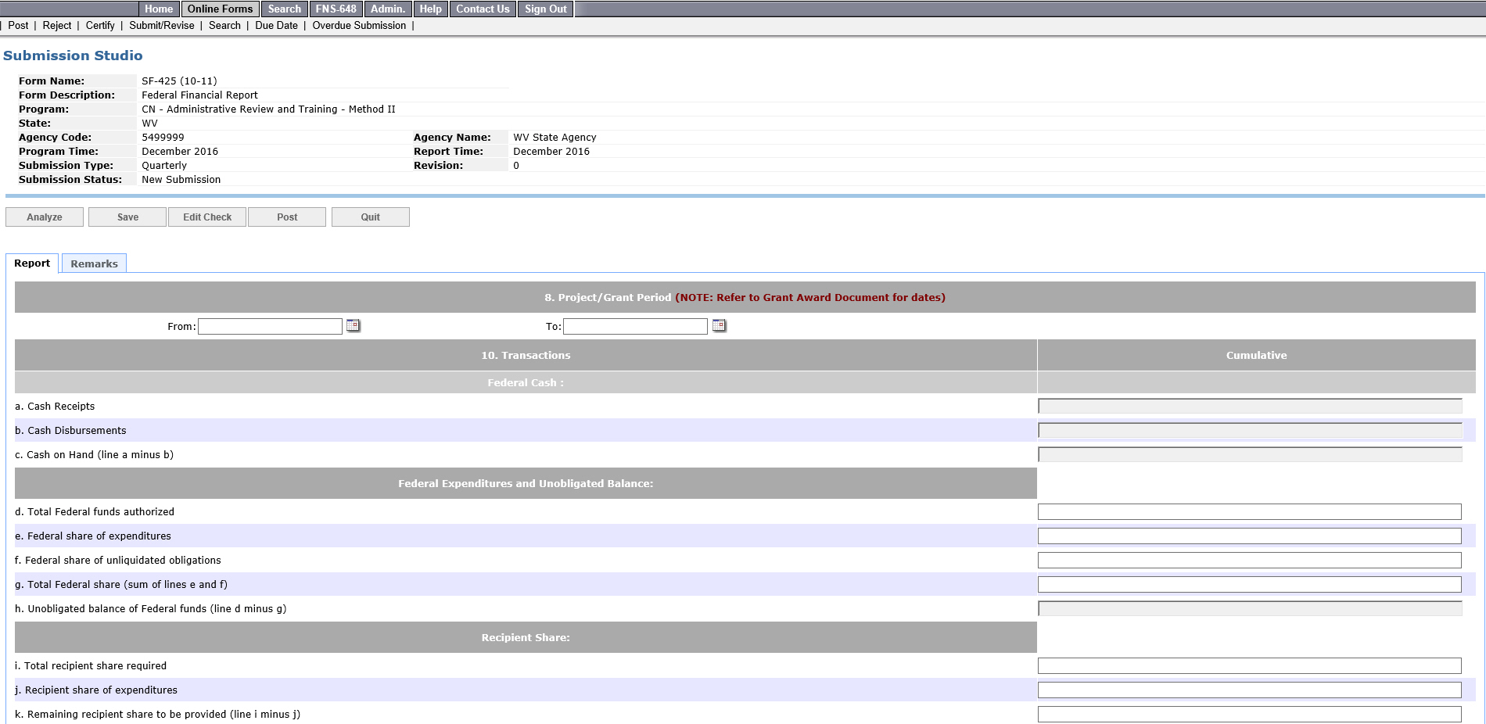Quit the Submission Studio
1486x724 pixels.
[x=370, y=217]
